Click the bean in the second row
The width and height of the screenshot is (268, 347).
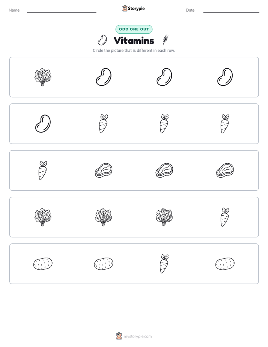(x=43, y=124)
